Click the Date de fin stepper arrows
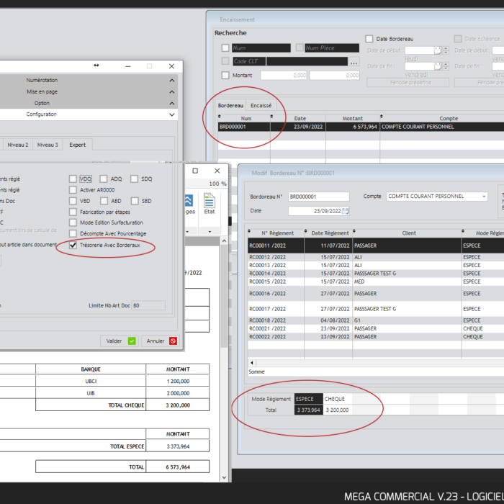Screen dimensions: 504x504 pos(446,66)
